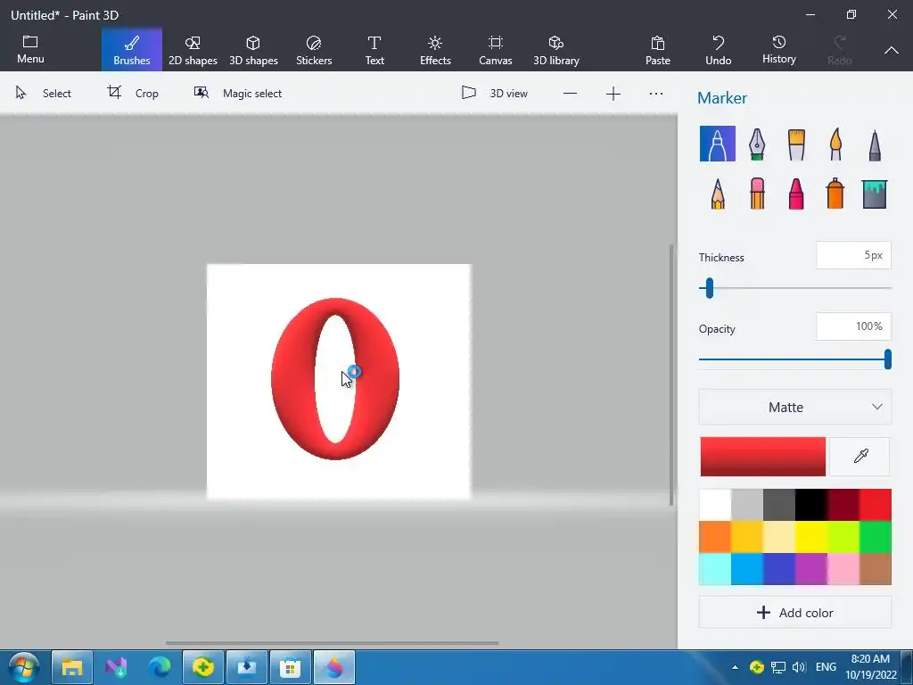Activate the Select tool

click(x=43, y=93)
